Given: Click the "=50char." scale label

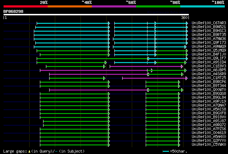Looking at the screenshot, I should (178, 151).
